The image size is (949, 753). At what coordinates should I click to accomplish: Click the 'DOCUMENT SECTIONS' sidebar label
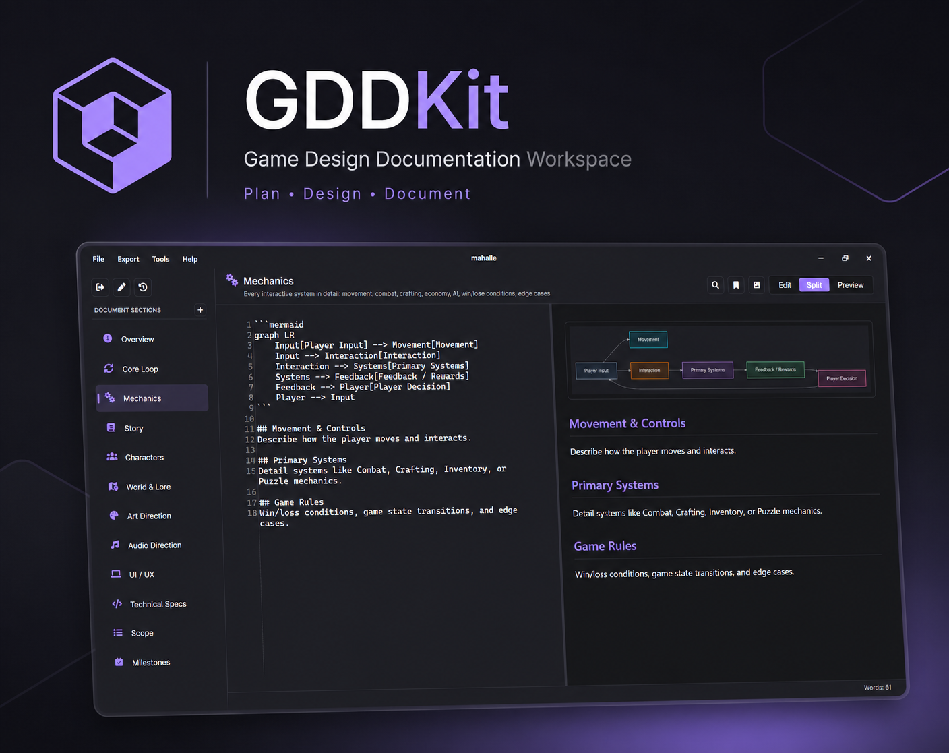pos(127,310)
